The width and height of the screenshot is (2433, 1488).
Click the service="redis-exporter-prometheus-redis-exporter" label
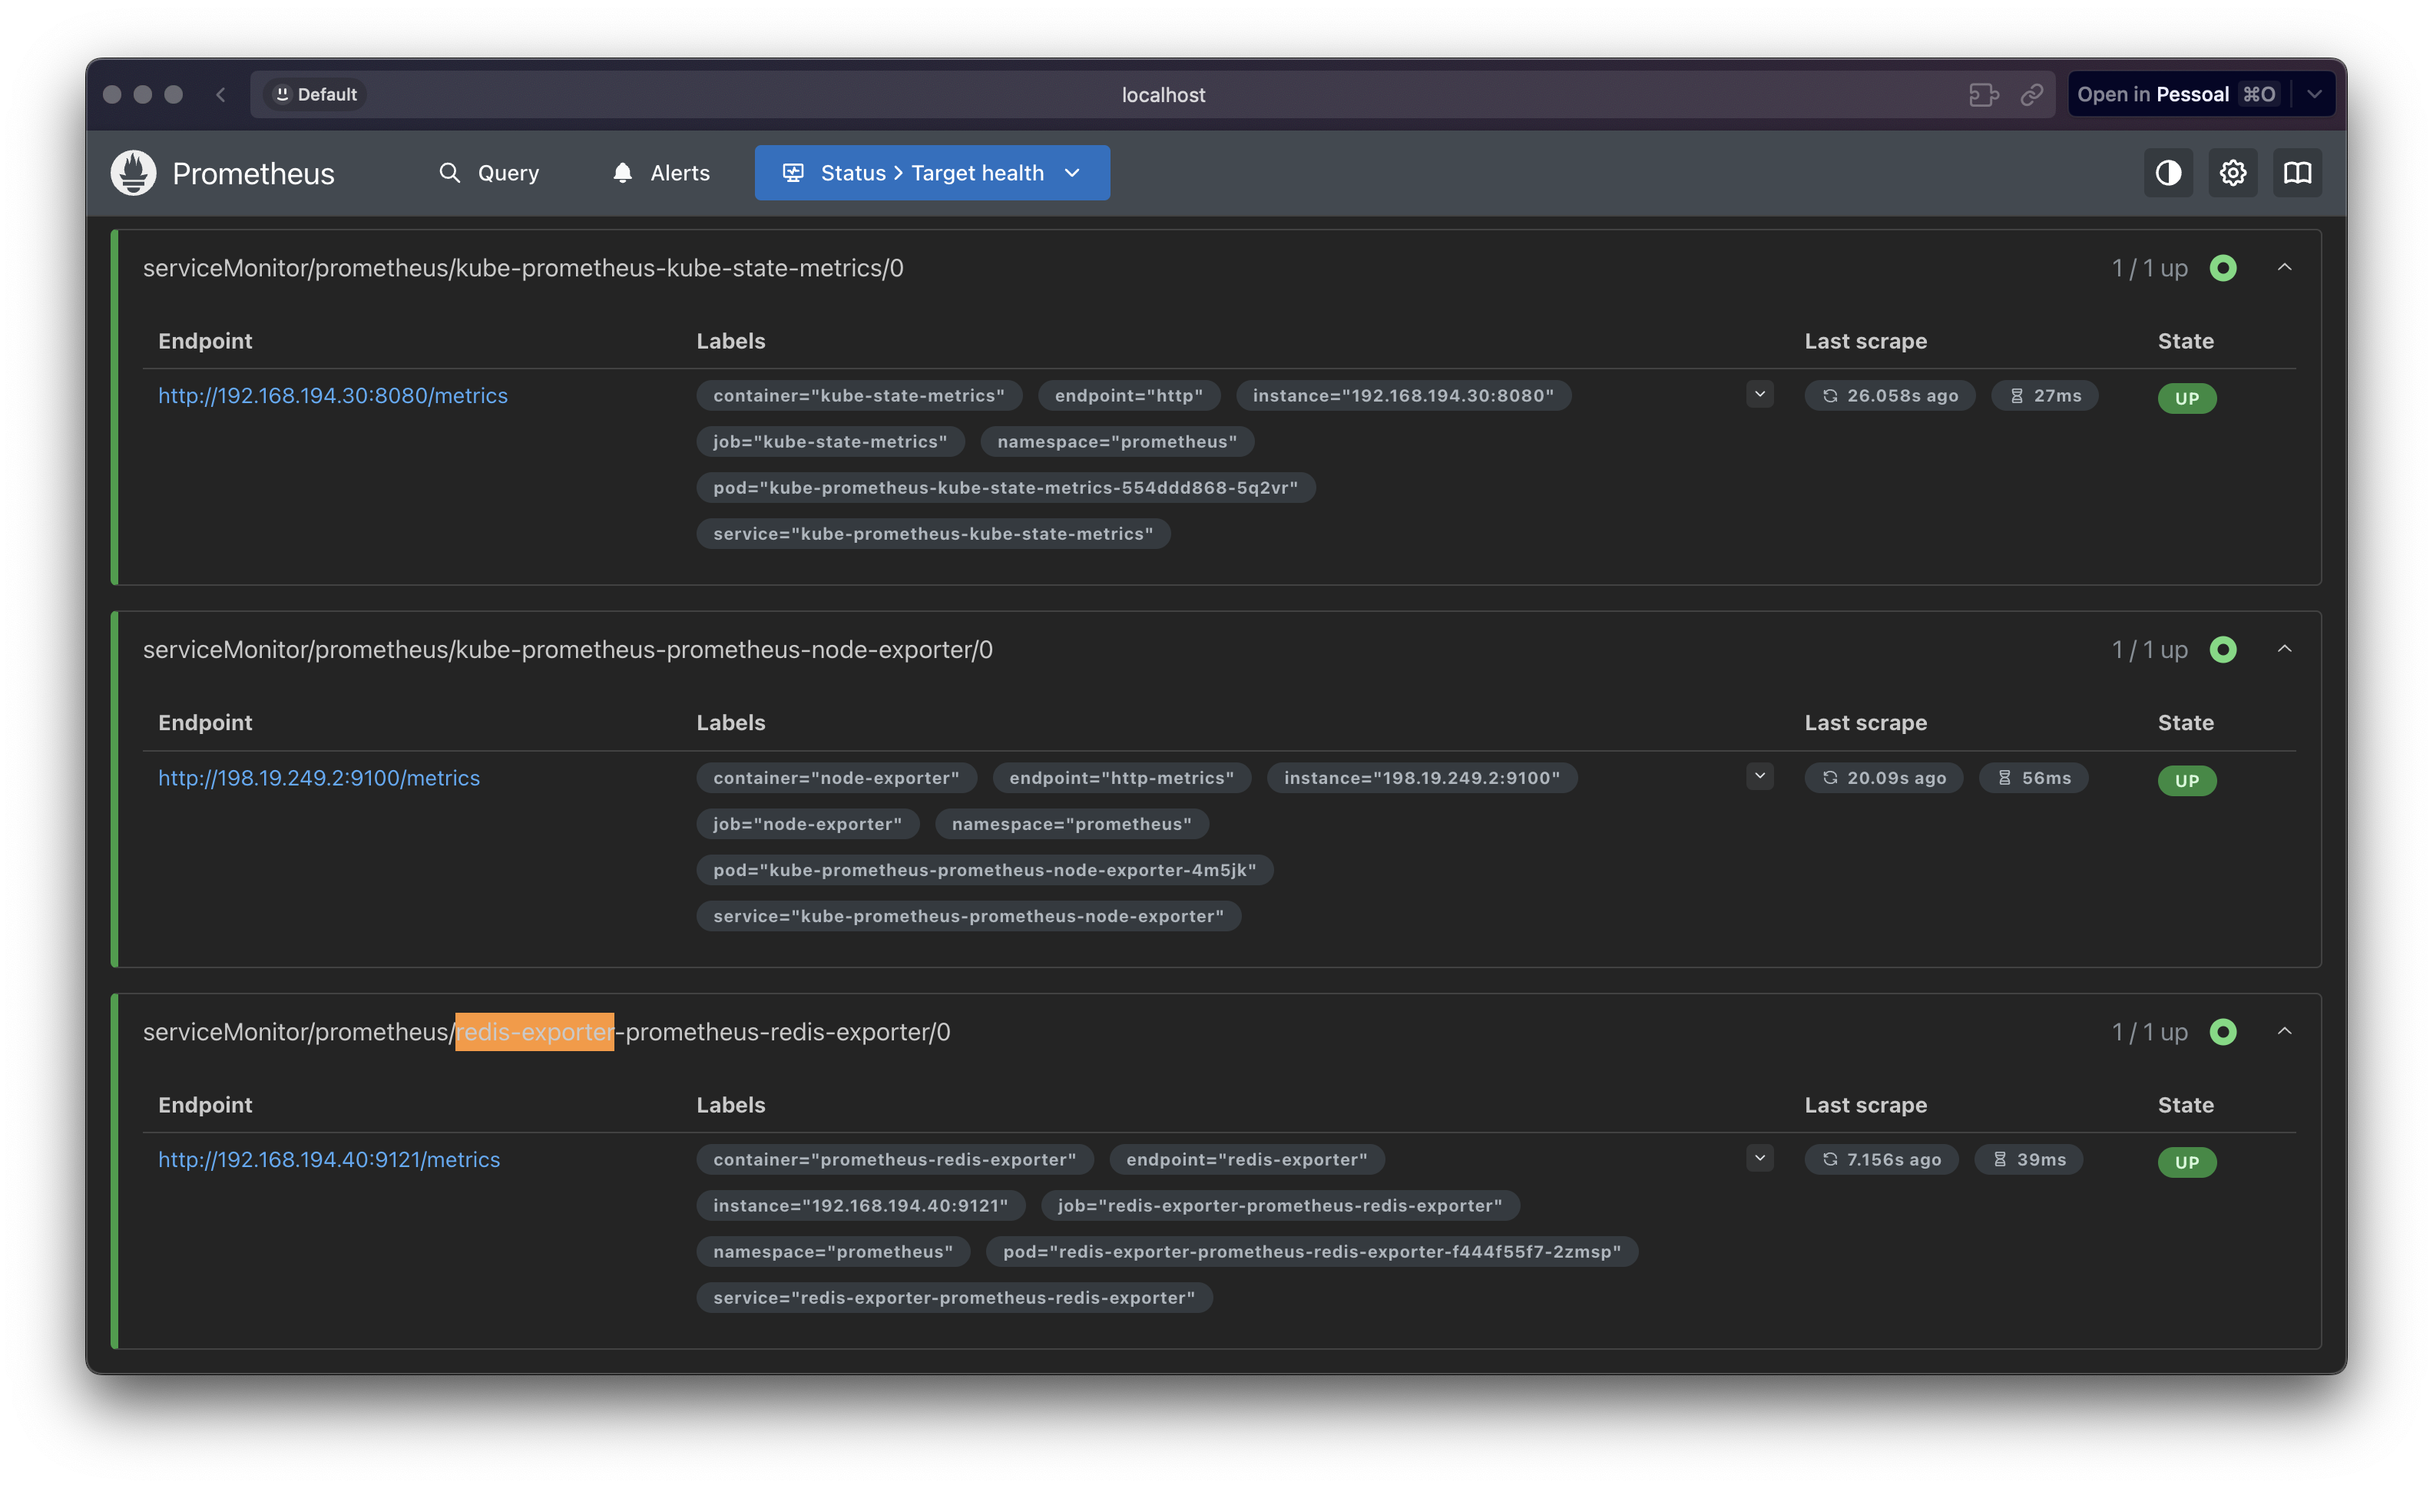coord(954,1298)
